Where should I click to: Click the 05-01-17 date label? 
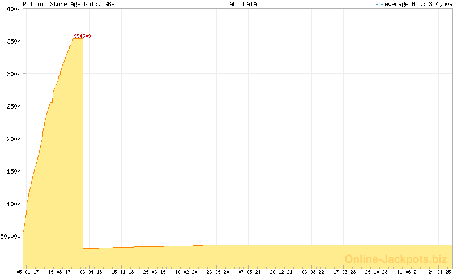27,272
